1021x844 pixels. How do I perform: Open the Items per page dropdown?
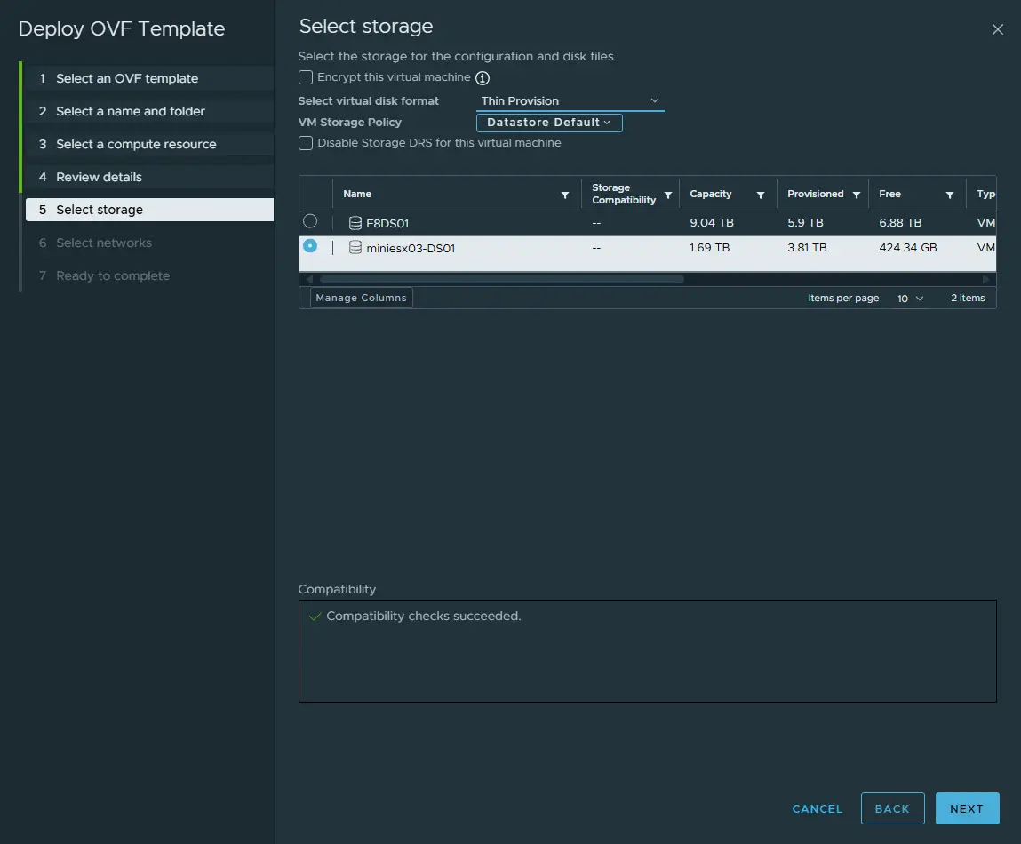(x=910, y=299)
